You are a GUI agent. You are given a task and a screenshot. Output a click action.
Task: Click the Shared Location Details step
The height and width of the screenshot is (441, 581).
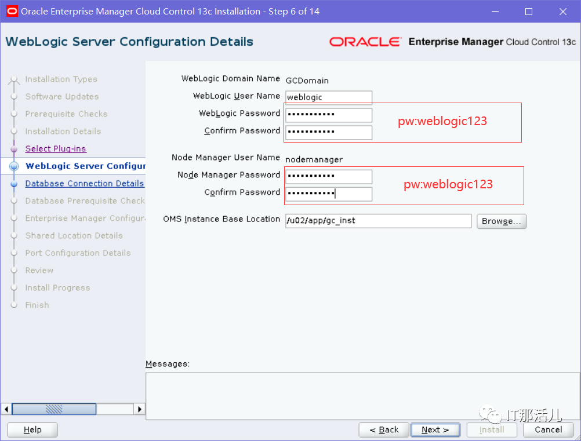click(x=74, y=235)
